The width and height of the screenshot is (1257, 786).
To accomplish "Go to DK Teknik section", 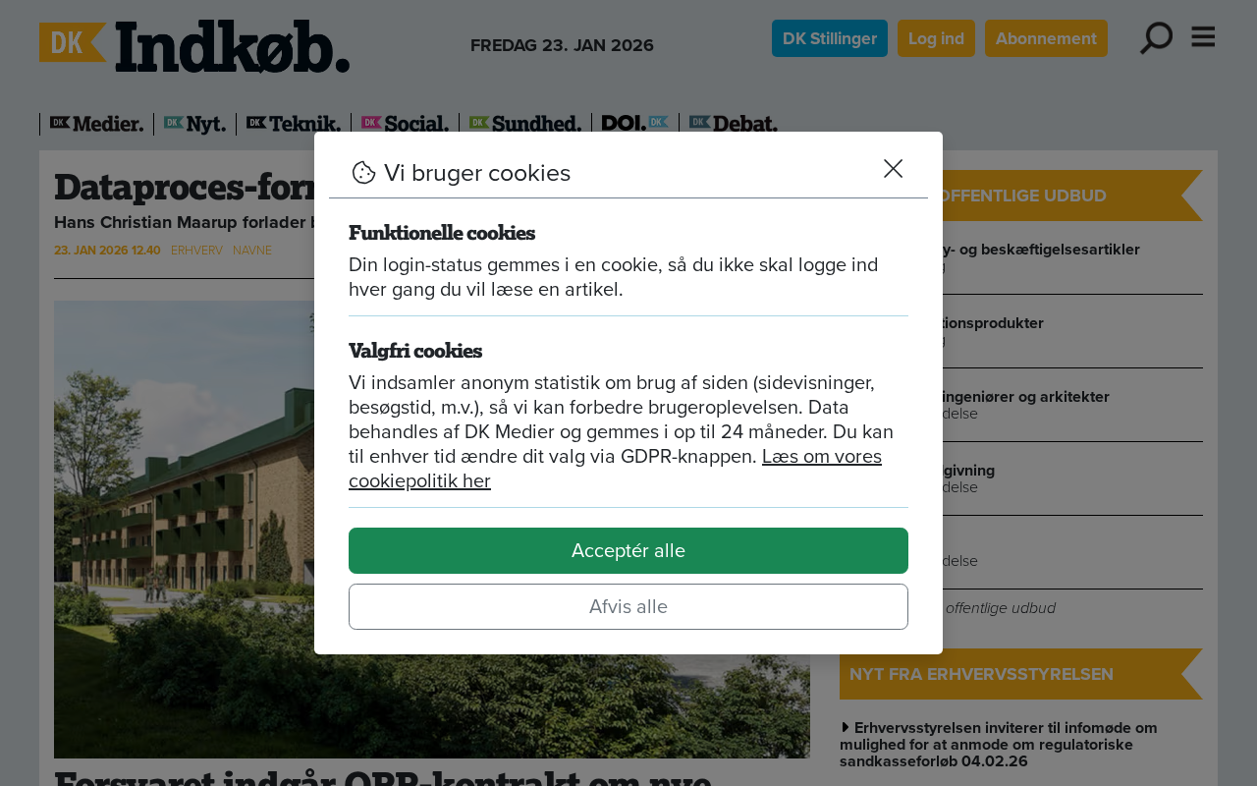I will point(294,124).
